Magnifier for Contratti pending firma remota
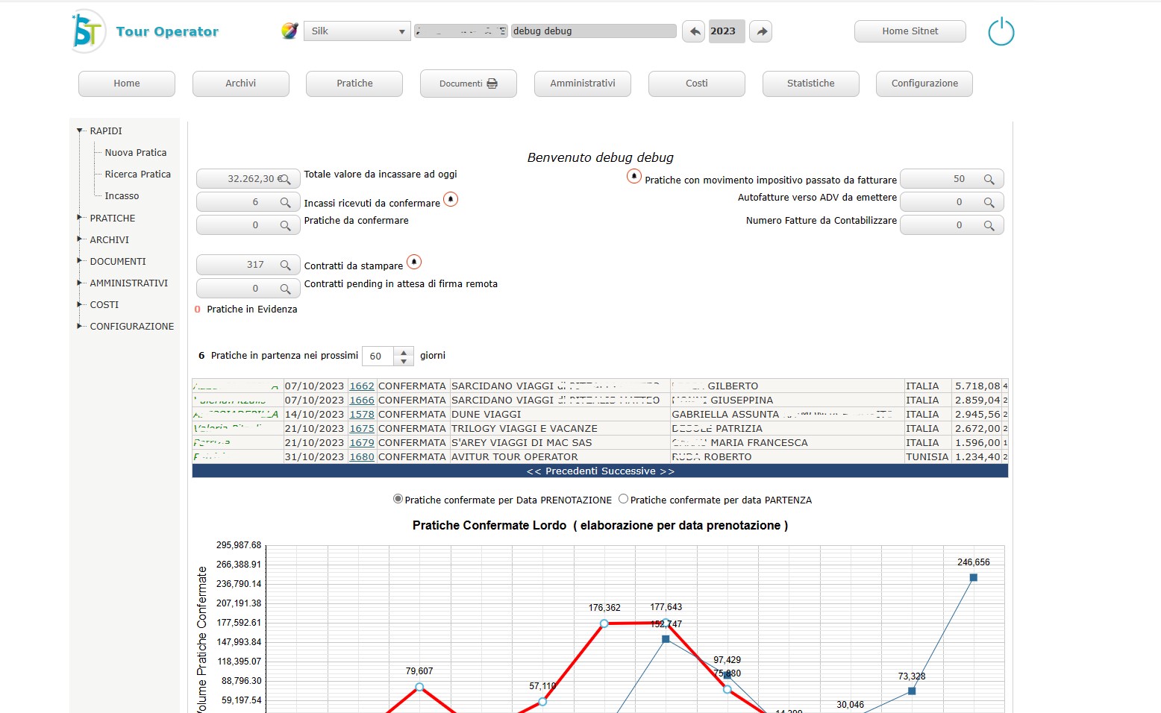 (285, 289)
